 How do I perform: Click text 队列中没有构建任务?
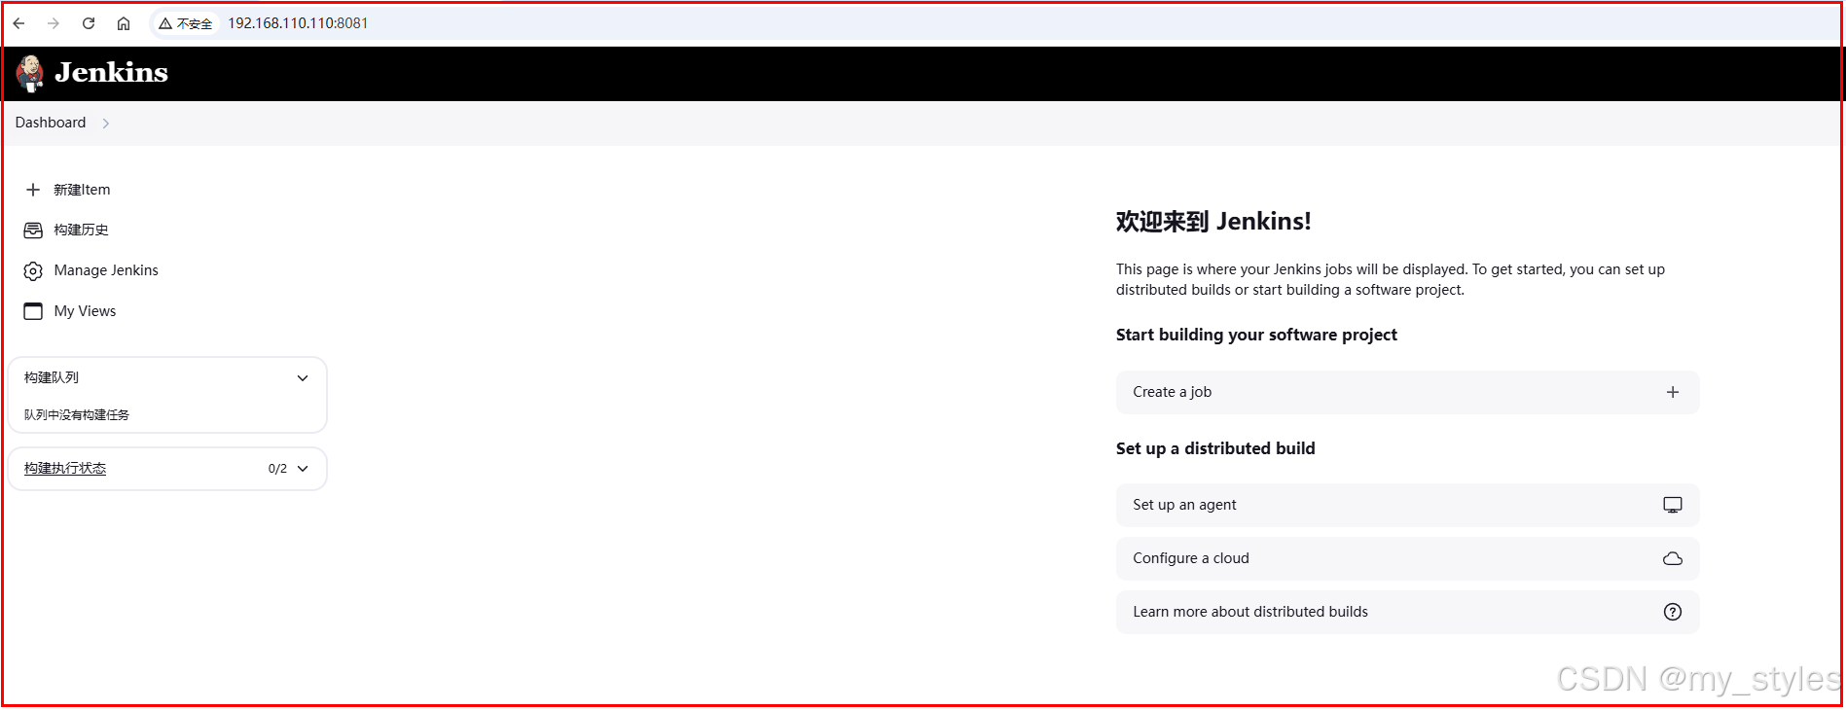pos(77,414)
